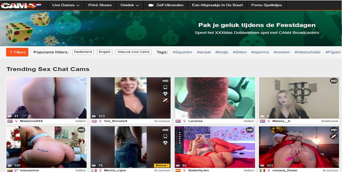342x172 pixels.
Task: Open the Mikasa__b stream thumbnail
Action: pos(299,98)
